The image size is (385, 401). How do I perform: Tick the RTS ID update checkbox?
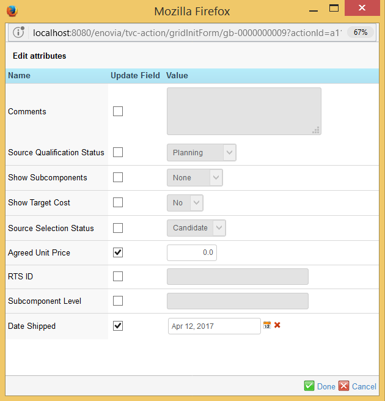click(x=118, y=276)
